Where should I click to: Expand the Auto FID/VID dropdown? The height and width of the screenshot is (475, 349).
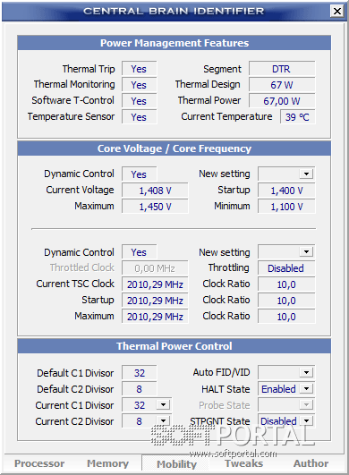click(306, 372)
